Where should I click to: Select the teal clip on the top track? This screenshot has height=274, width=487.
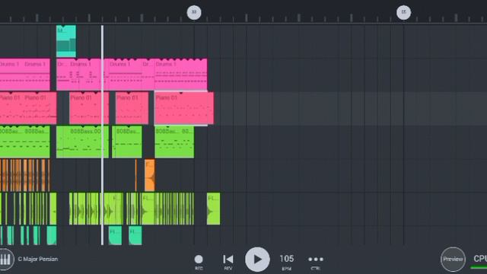(66, 41)
